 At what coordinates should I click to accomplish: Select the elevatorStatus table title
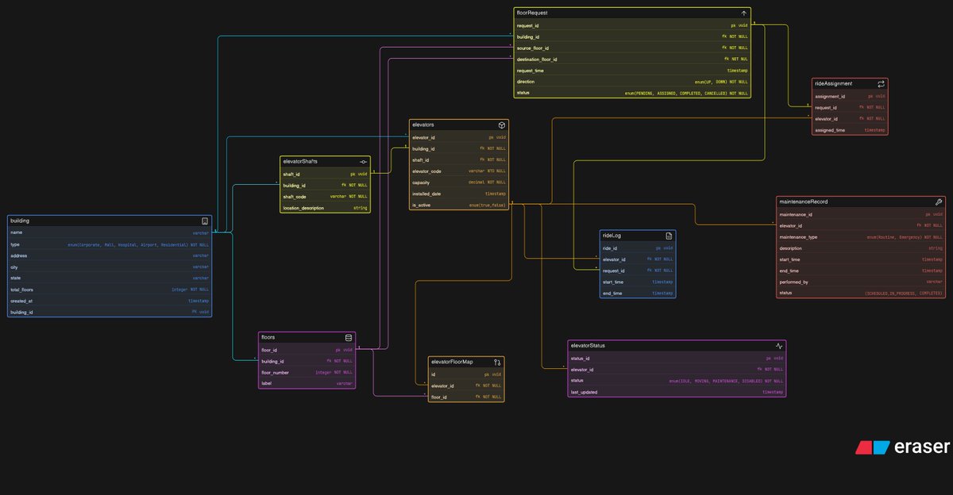tap(588, 346)
